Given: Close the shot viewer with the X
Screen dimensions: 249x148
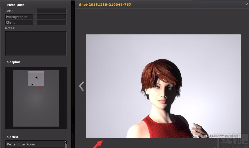Looking at the screenshot, I should coord(247,4).
